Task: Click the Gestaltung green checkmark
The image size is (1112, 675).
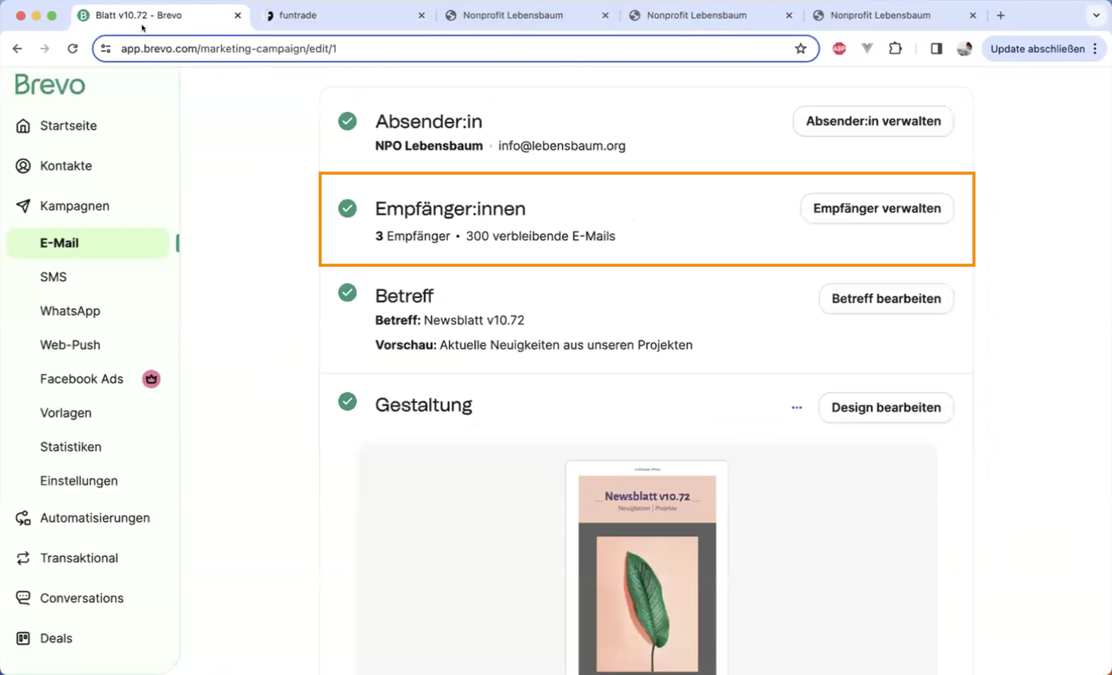Action: tap(347, 402)
